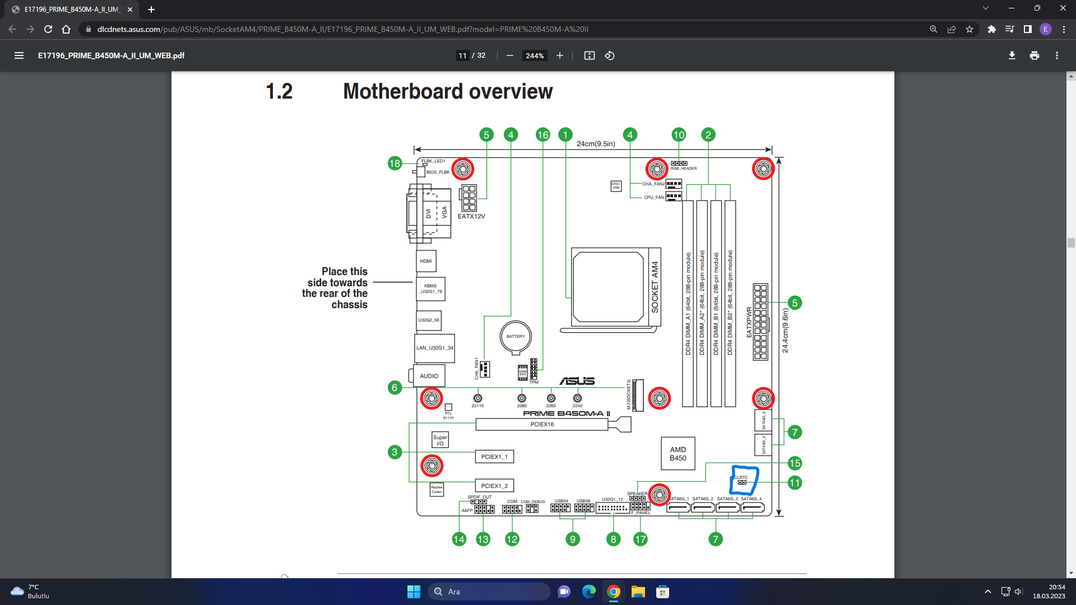Click the AUDIO port label
The height and width of the screenshot is (605, 1076).
[x=429, y=376]
